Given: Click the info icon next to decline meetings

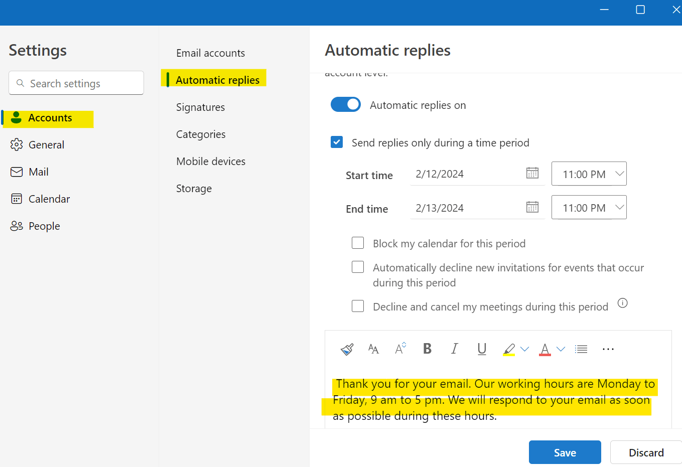Looking at the screenshot, I should (x=623, y=303).
